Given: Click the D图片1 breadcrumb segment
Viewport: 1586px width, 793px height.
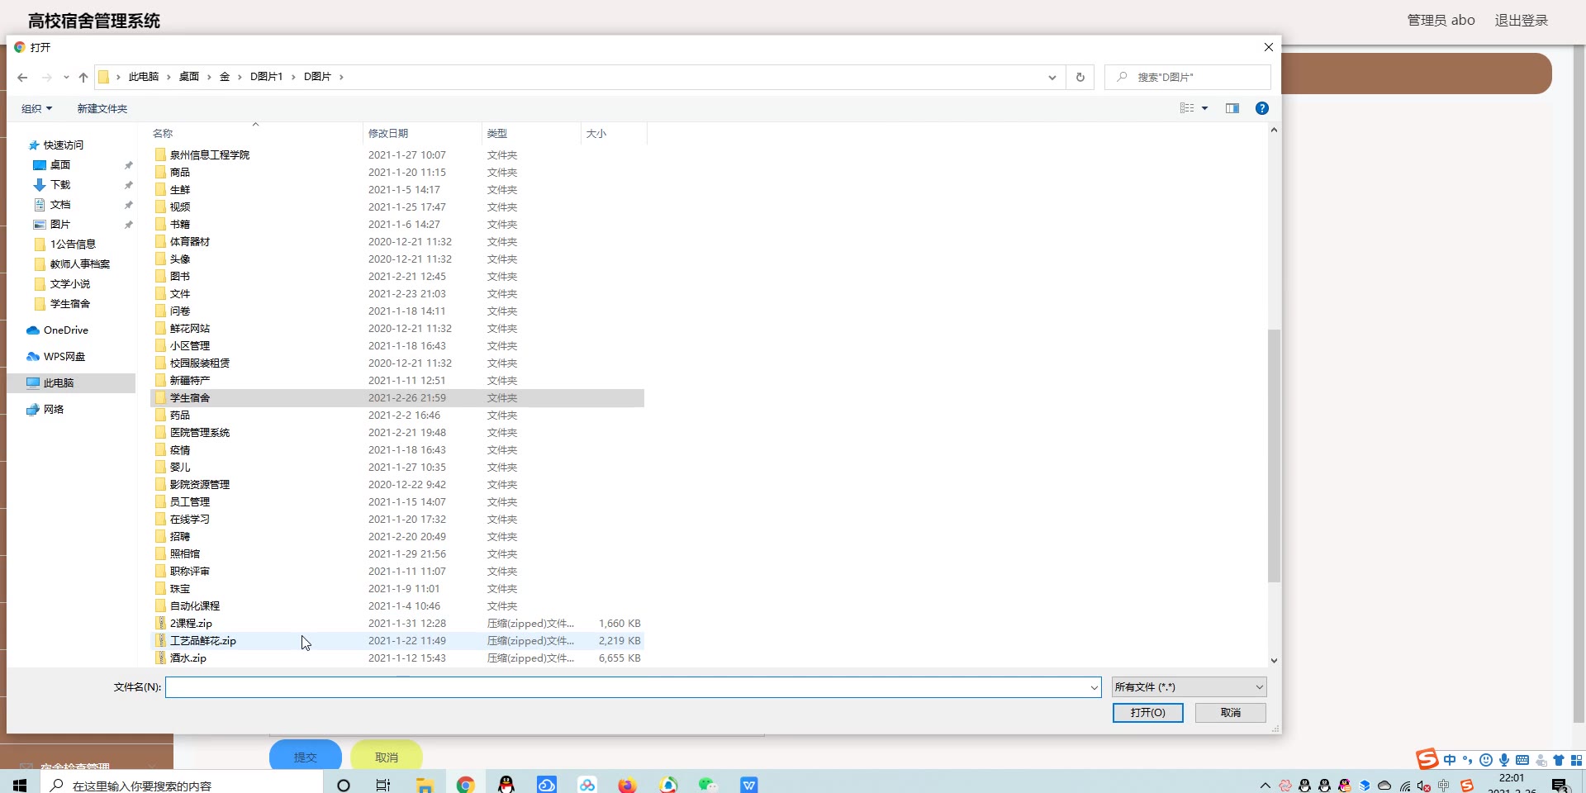Looking at the screenshot, I should (267, 77).
